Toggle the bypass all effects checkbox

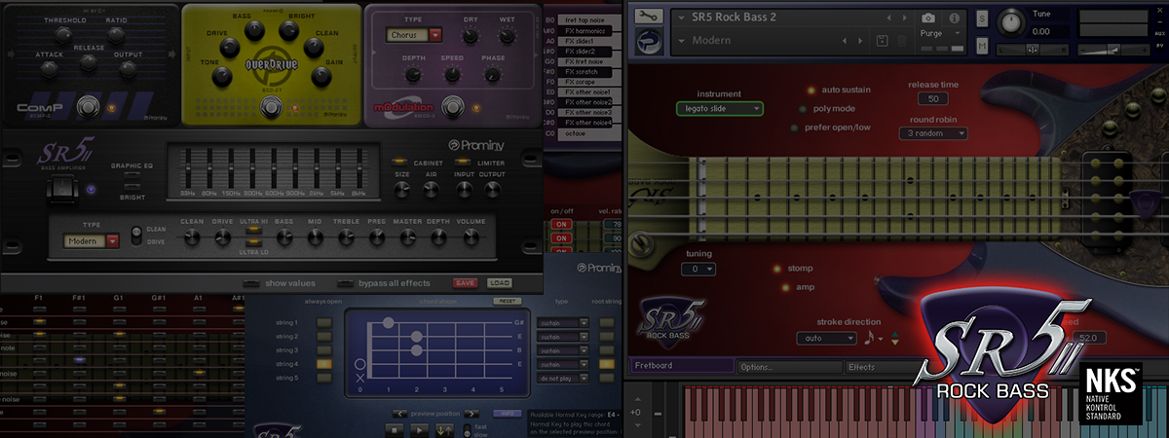click(344, 283)
